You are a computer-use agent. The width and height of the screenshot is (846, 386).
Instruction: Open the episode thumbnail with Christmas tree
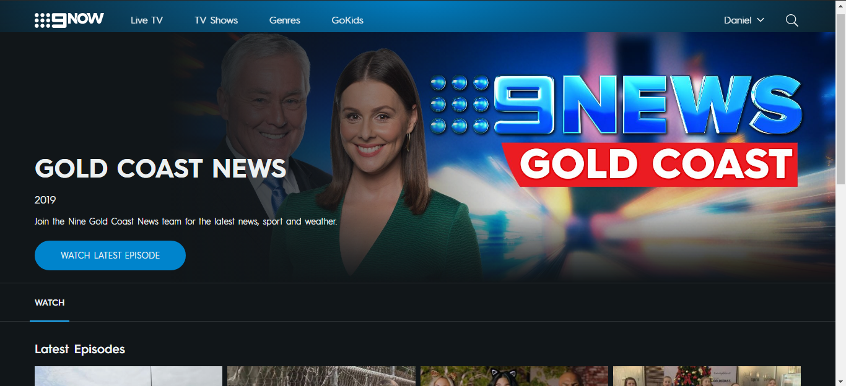(x=707, y=376)
